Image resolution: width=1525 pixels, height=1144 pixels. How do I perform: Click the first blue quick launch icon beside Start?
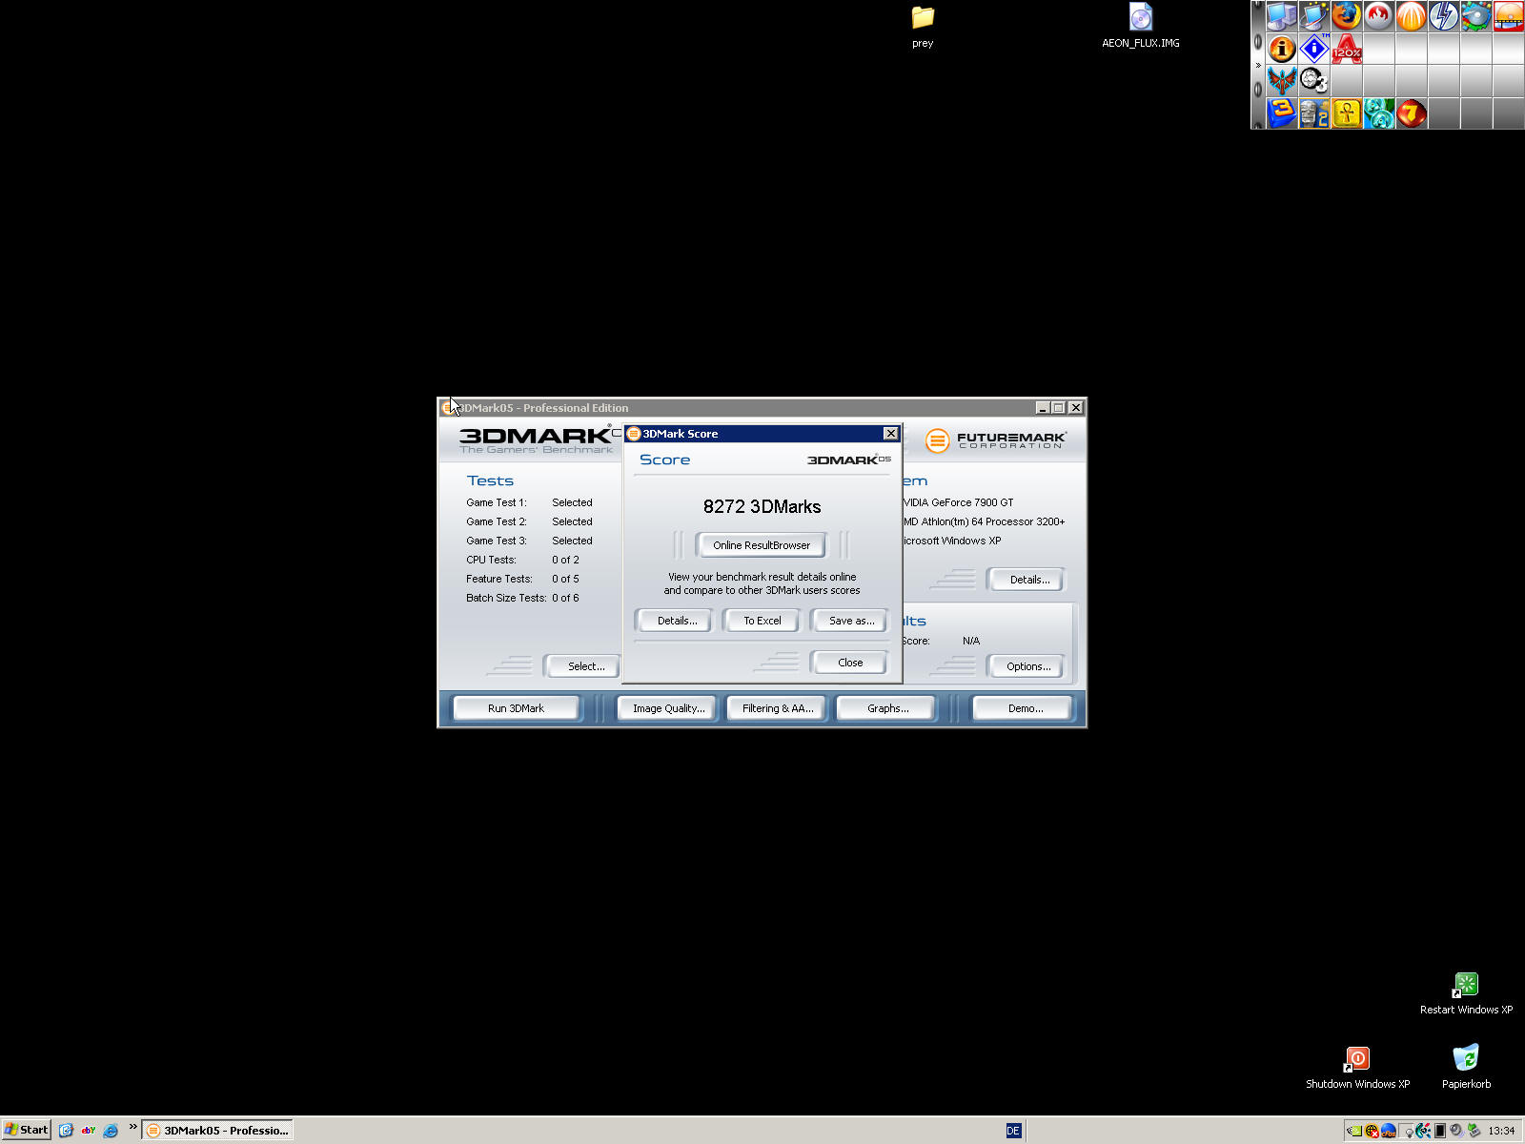point(66,1131)
